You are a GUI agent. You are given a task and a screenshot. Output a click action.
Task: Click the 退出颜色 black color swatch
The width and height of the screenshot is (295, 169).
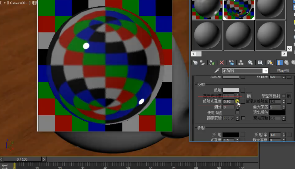[x=277, y=112]
